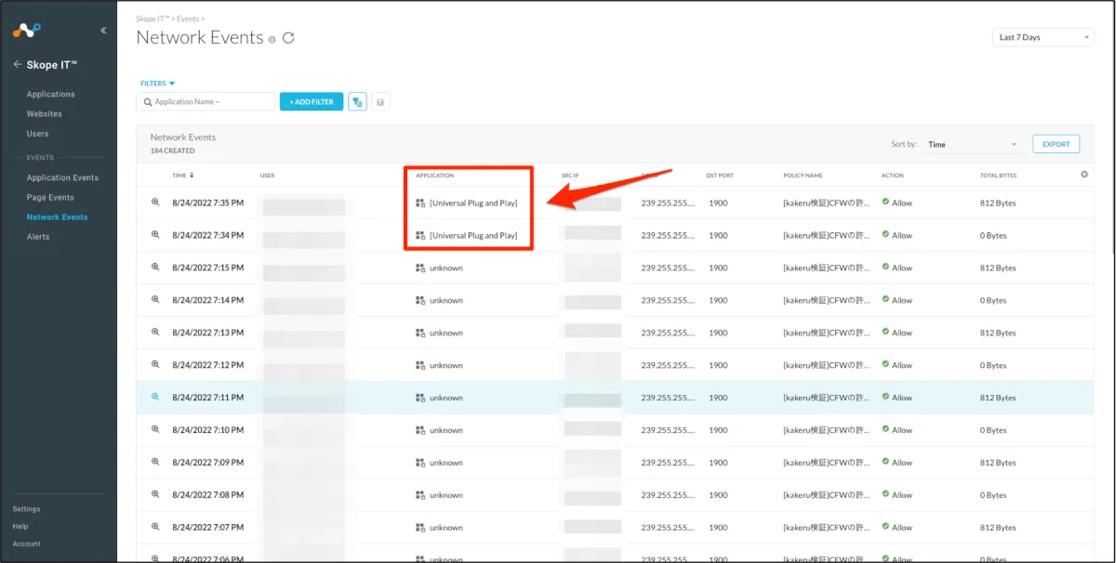Screen dimensions: 1116x563
Task: Click the refresh icon beside Network Events title
Action: pyautogui.click(x=288, y=38)
